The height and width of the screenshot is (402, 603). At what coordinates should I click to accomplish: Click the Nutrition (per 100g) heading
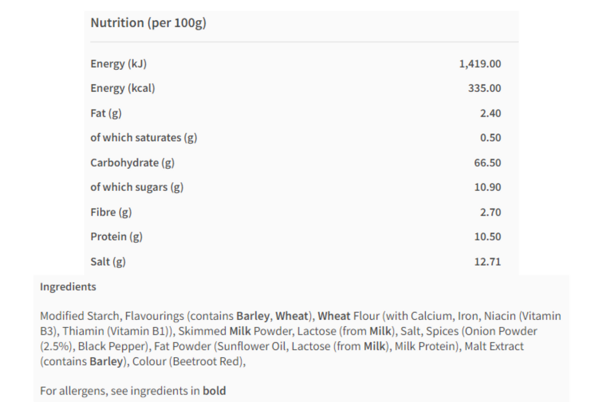(x=148, y=23)
